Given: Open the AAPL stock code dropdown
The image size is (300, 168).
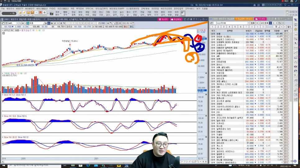Looking at the screenshot, I should coord(17,23).
